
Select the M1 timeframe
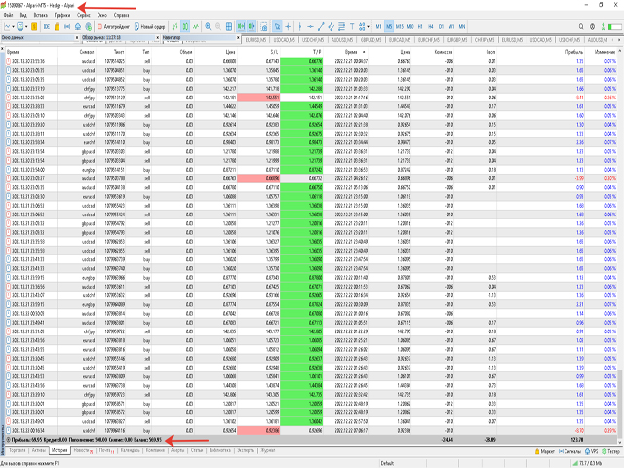point(378,26)
